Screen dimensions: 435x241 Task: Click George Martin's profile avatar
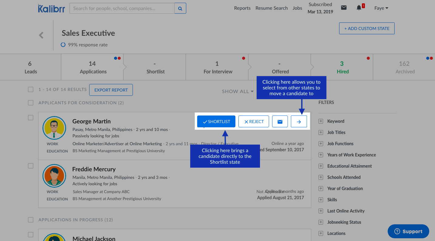pyautogui.click(x=54, y=128)
